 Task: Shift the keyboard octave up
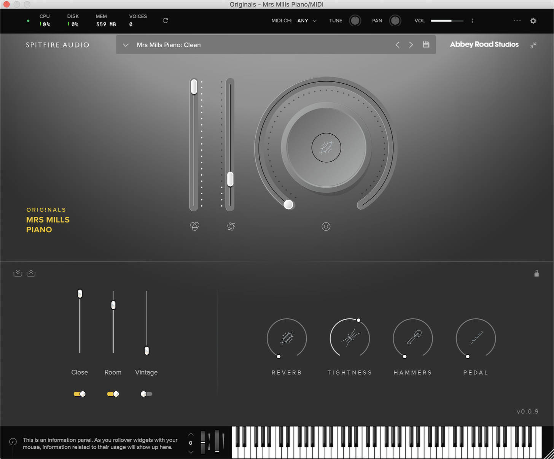[x=191, y=434]
